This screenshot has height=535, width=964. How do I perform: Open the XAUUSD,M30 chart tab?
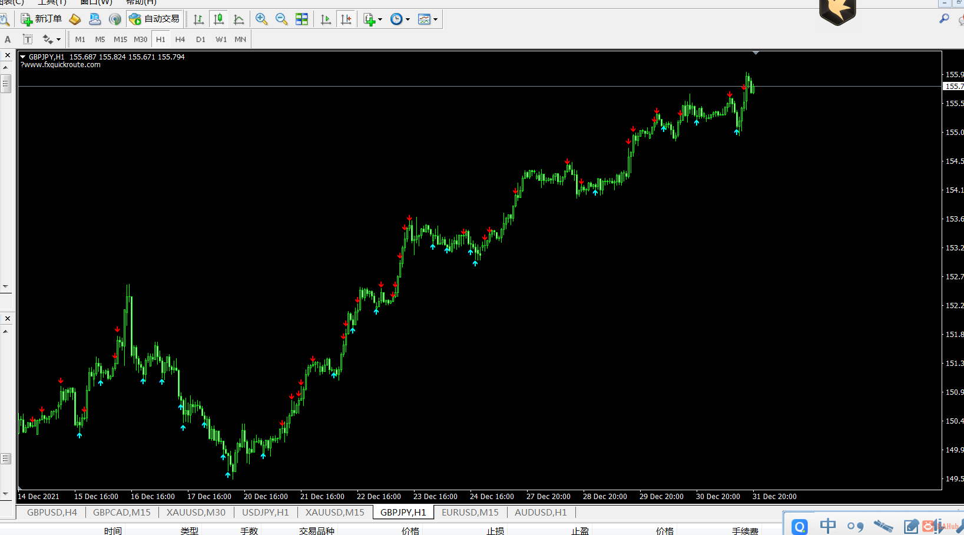[x=196, y=513]
